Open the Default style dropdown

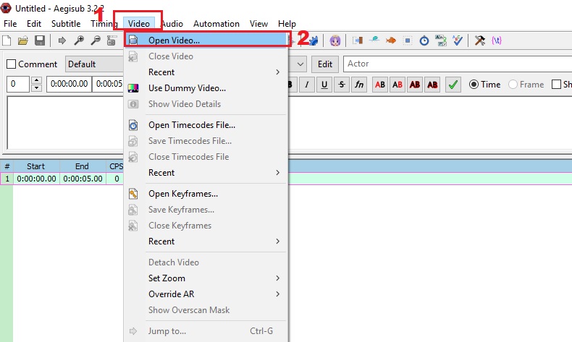[x=95, y=64]
